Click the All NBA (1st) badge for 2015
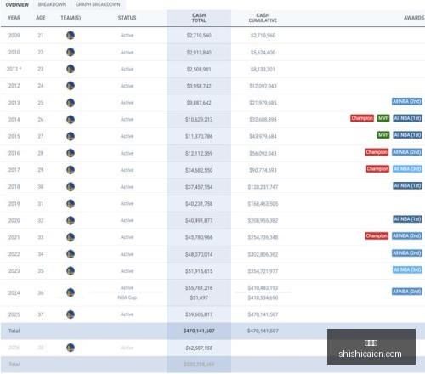Screen dimensions: 425x374 tap(407, 135)
